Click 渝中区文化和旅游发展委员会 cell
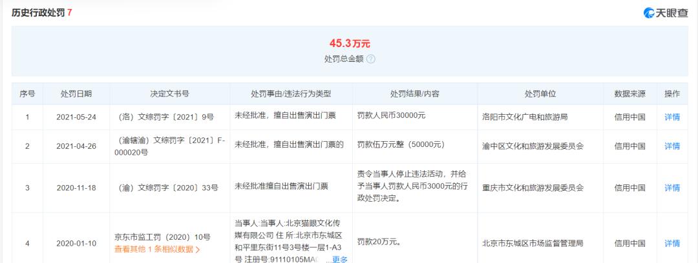The width and height of the screenshot is (698, 263). 533,146
